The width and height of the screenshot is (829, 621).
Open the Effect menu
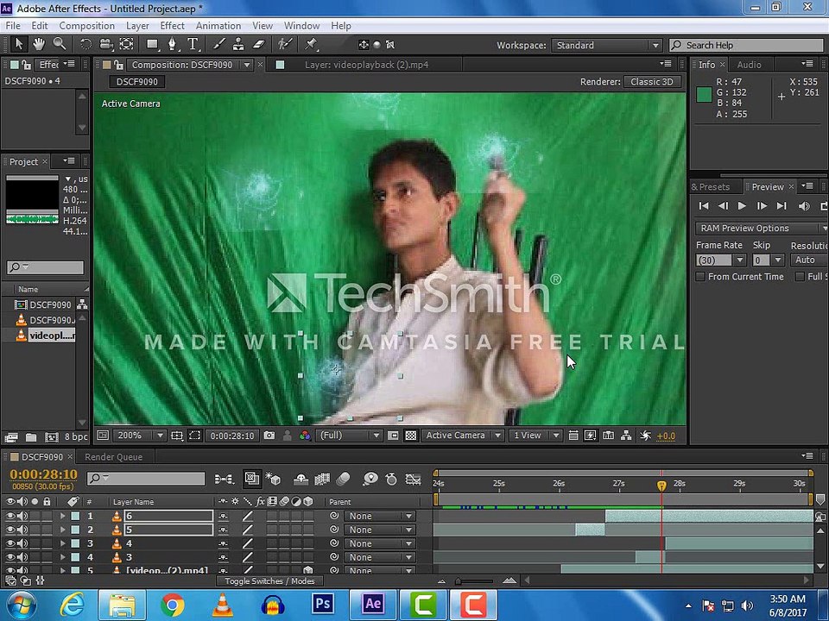point(172,26)
